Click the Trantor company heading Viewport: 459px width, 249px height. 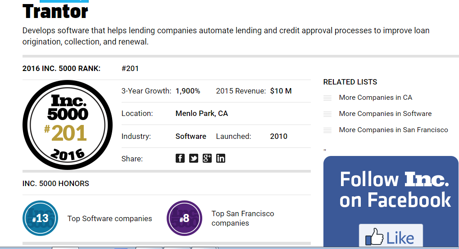pyautogui.click(x=55, y=12)
